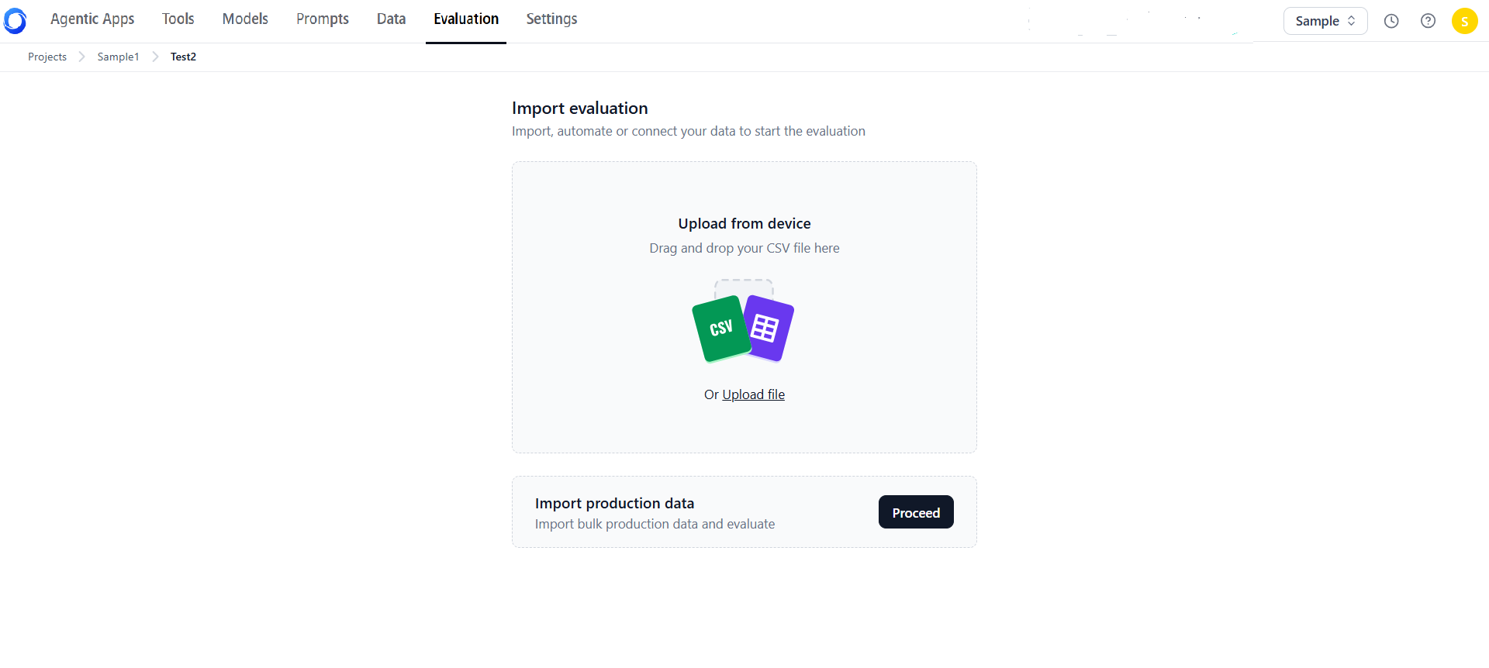Click chevron after Projects breadcrumb
The image size is (1489, 668).
[81, 57]
